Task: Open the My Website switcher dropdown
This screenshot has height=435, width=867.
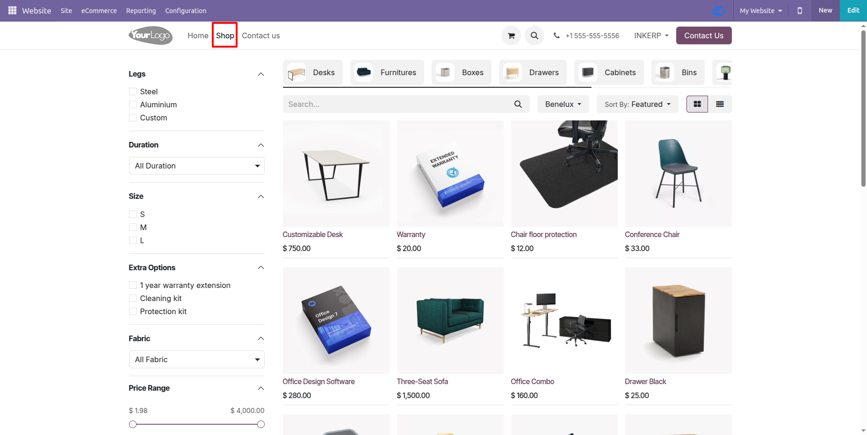Action: [x=761, y=10]
